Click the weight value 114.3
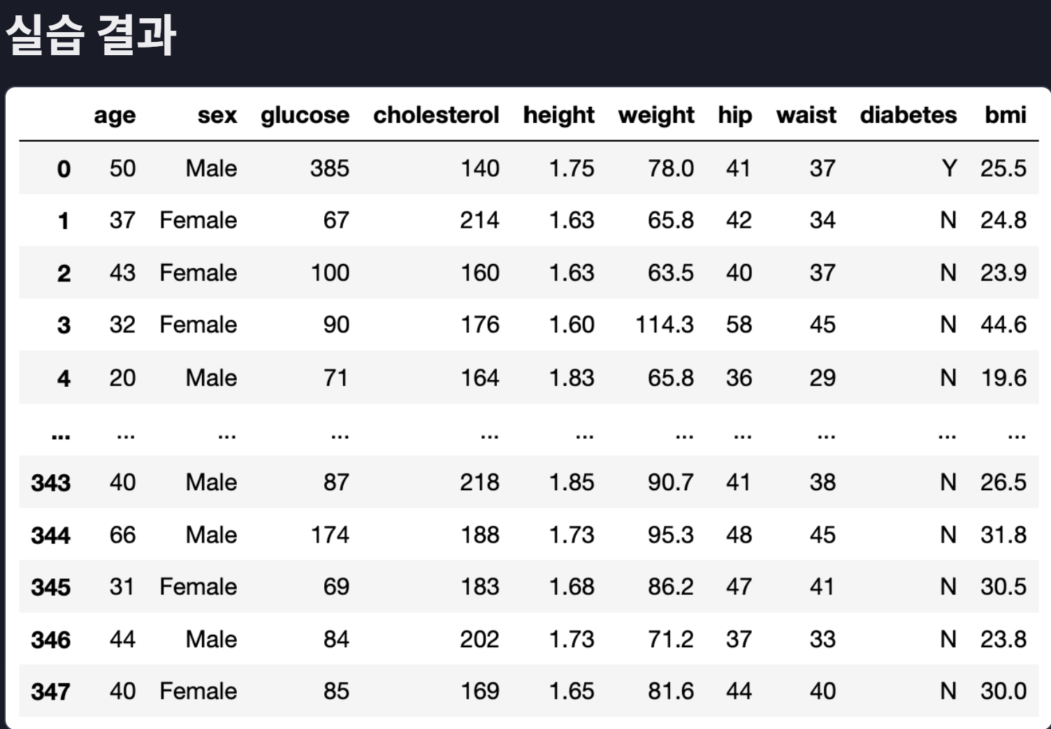 click(665, 325)
